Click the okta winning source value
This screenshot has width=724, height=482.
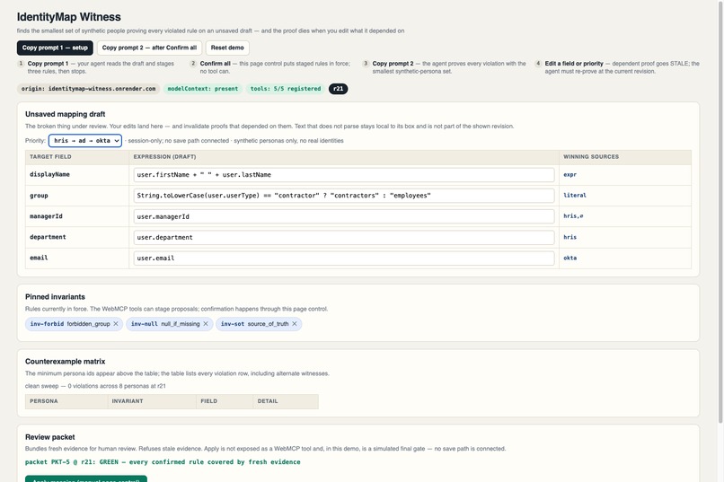569,258
